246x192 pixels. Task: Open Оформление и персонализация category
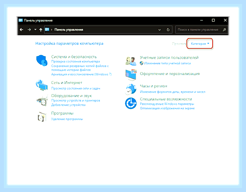pyautogui.click(x=170, y=74)
